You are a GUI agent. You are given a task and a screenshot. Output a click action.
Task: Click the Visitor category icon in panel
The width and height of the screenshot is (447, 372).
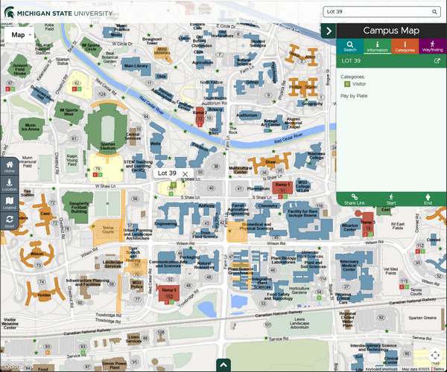[347, 84]
